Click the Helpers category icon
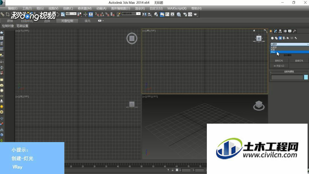This screenshot has height=174, width=309. click(288, 38)
